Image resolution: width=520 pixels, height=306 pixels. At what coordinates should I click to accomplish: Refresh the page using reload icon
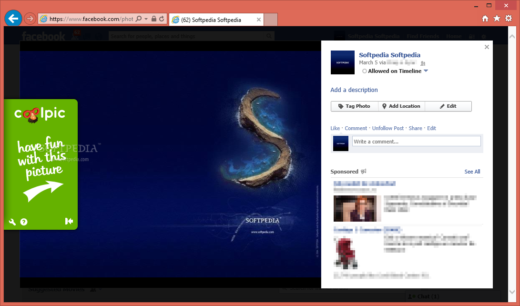point(162,19)
